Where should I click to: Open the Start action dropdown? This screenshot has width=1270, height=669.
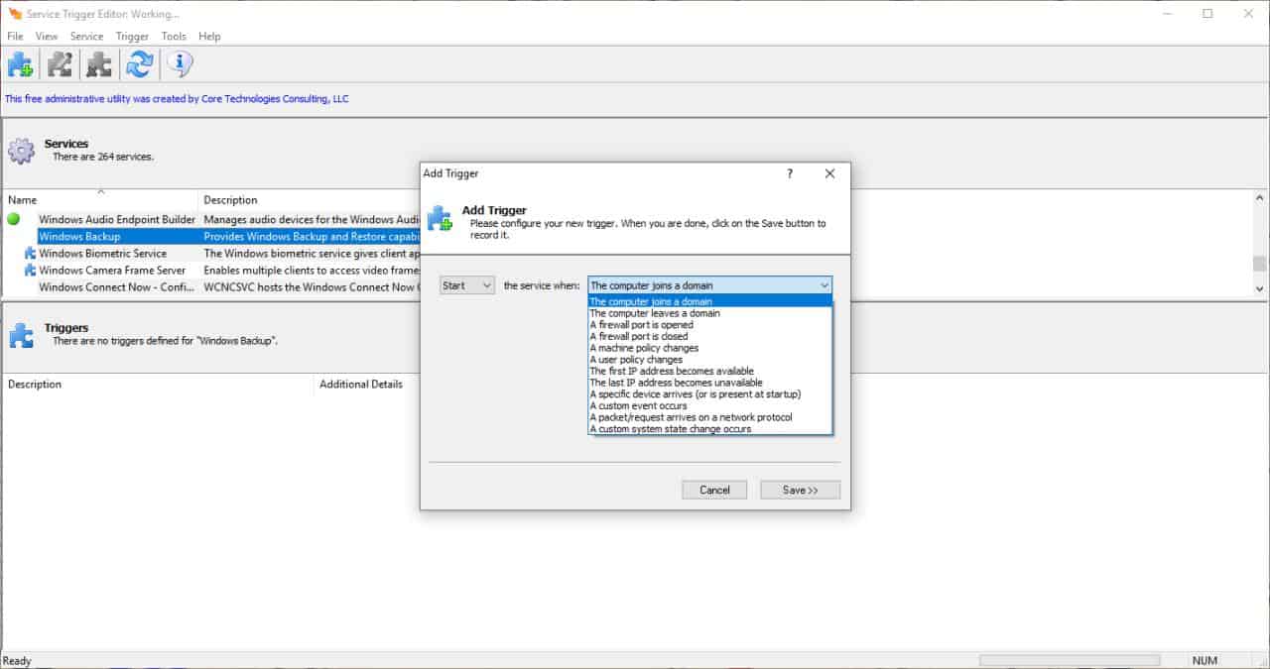click(x=467, y=285)
